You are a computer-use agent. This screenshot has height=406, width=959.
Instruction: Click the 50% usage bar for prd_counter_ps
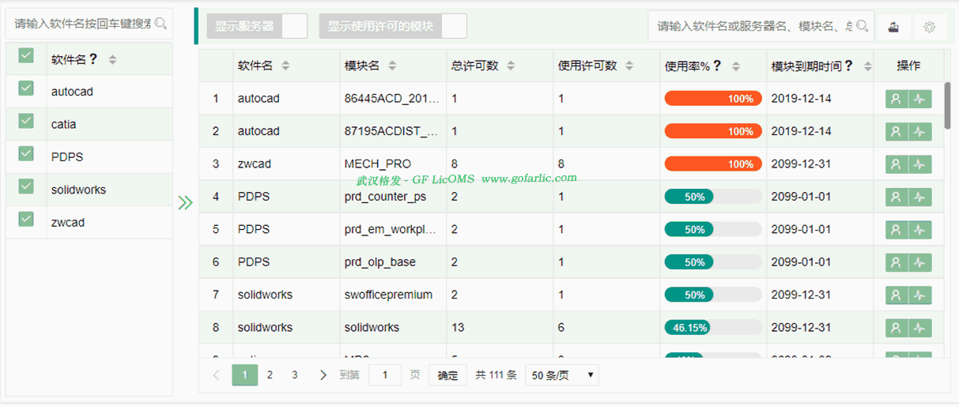(713, 197)
